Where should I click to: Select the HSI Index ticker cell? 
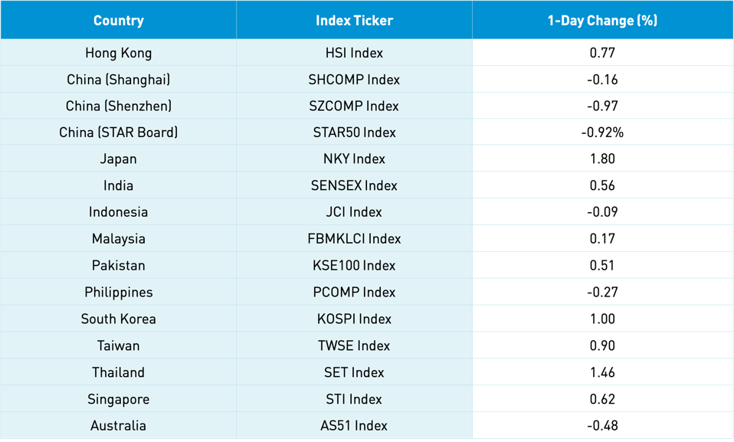354,53
